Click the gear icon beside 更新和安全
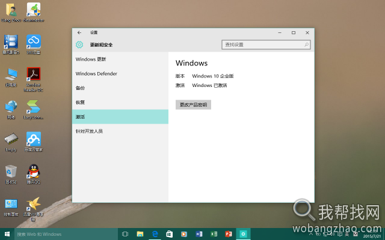The height and width of the screenshot is (240, 385). (79, 44)
